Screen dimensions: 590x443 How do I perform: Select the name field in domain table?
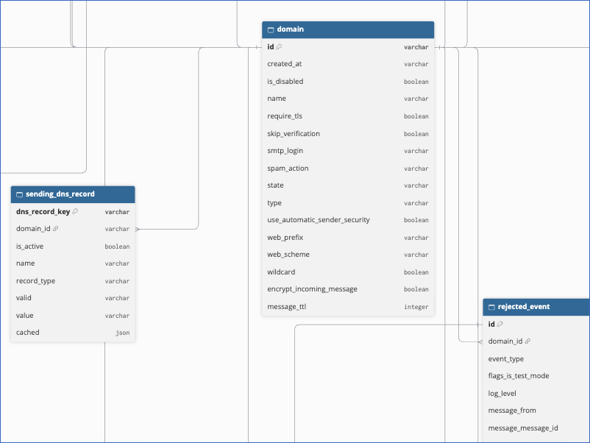pos(348,99)
